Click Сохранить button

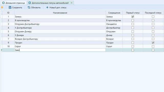15,7
